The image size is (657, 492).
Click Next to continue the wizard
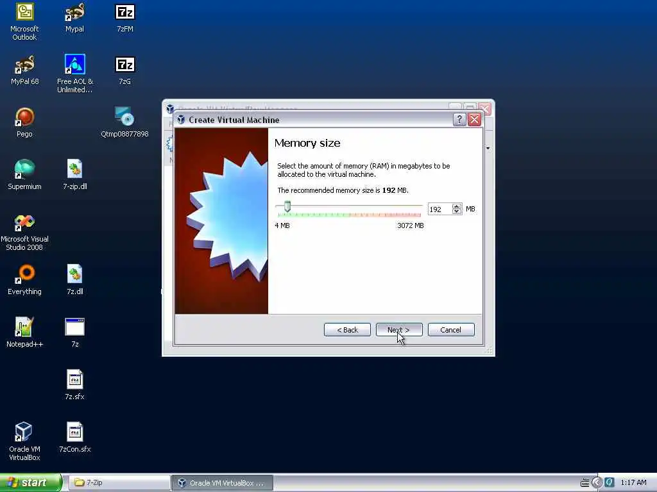pyautogui.click(x=399, y=330)
